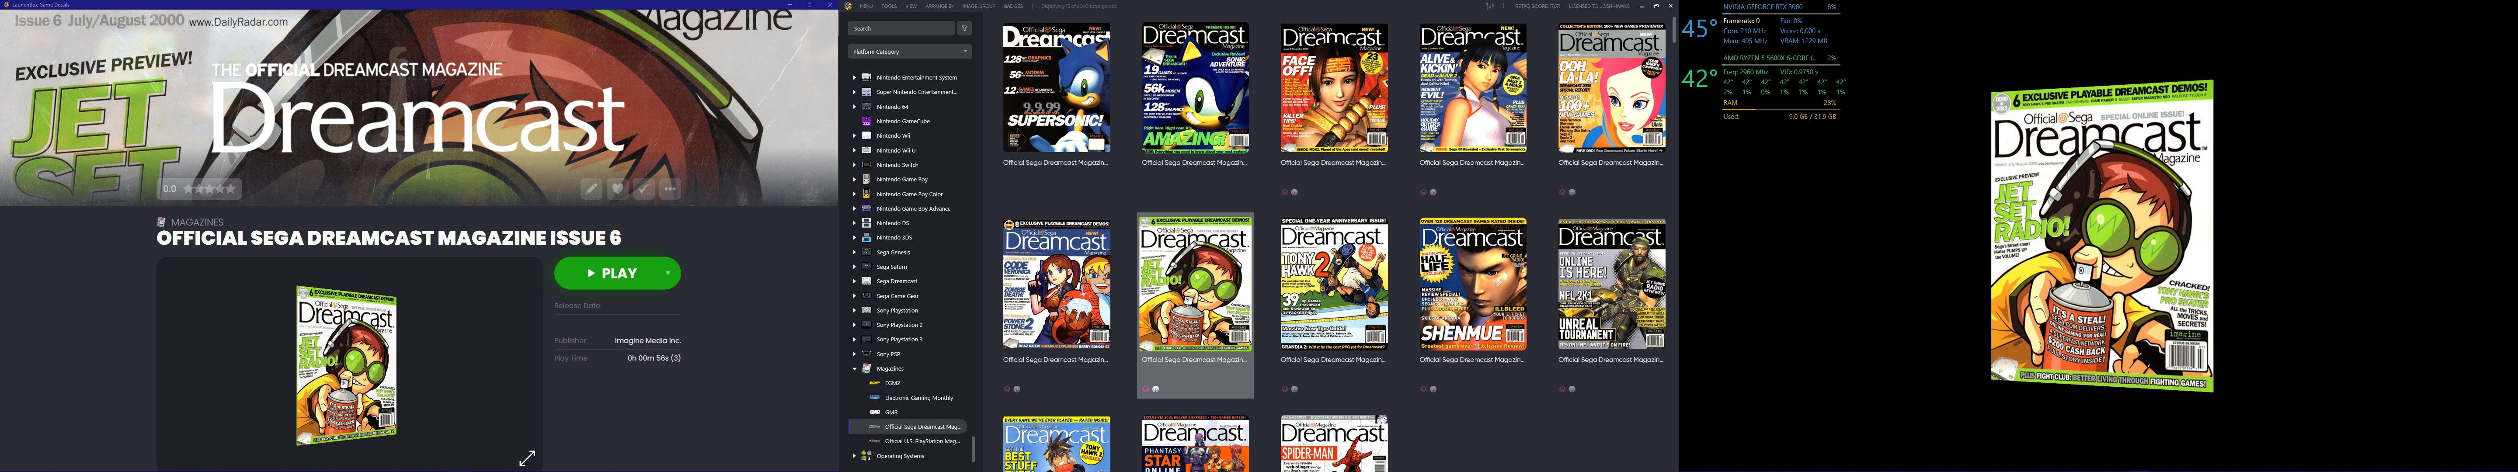Collapse the Magazines tree node
This screenshot has width=2518, height=472.
(x=854, y=368)
